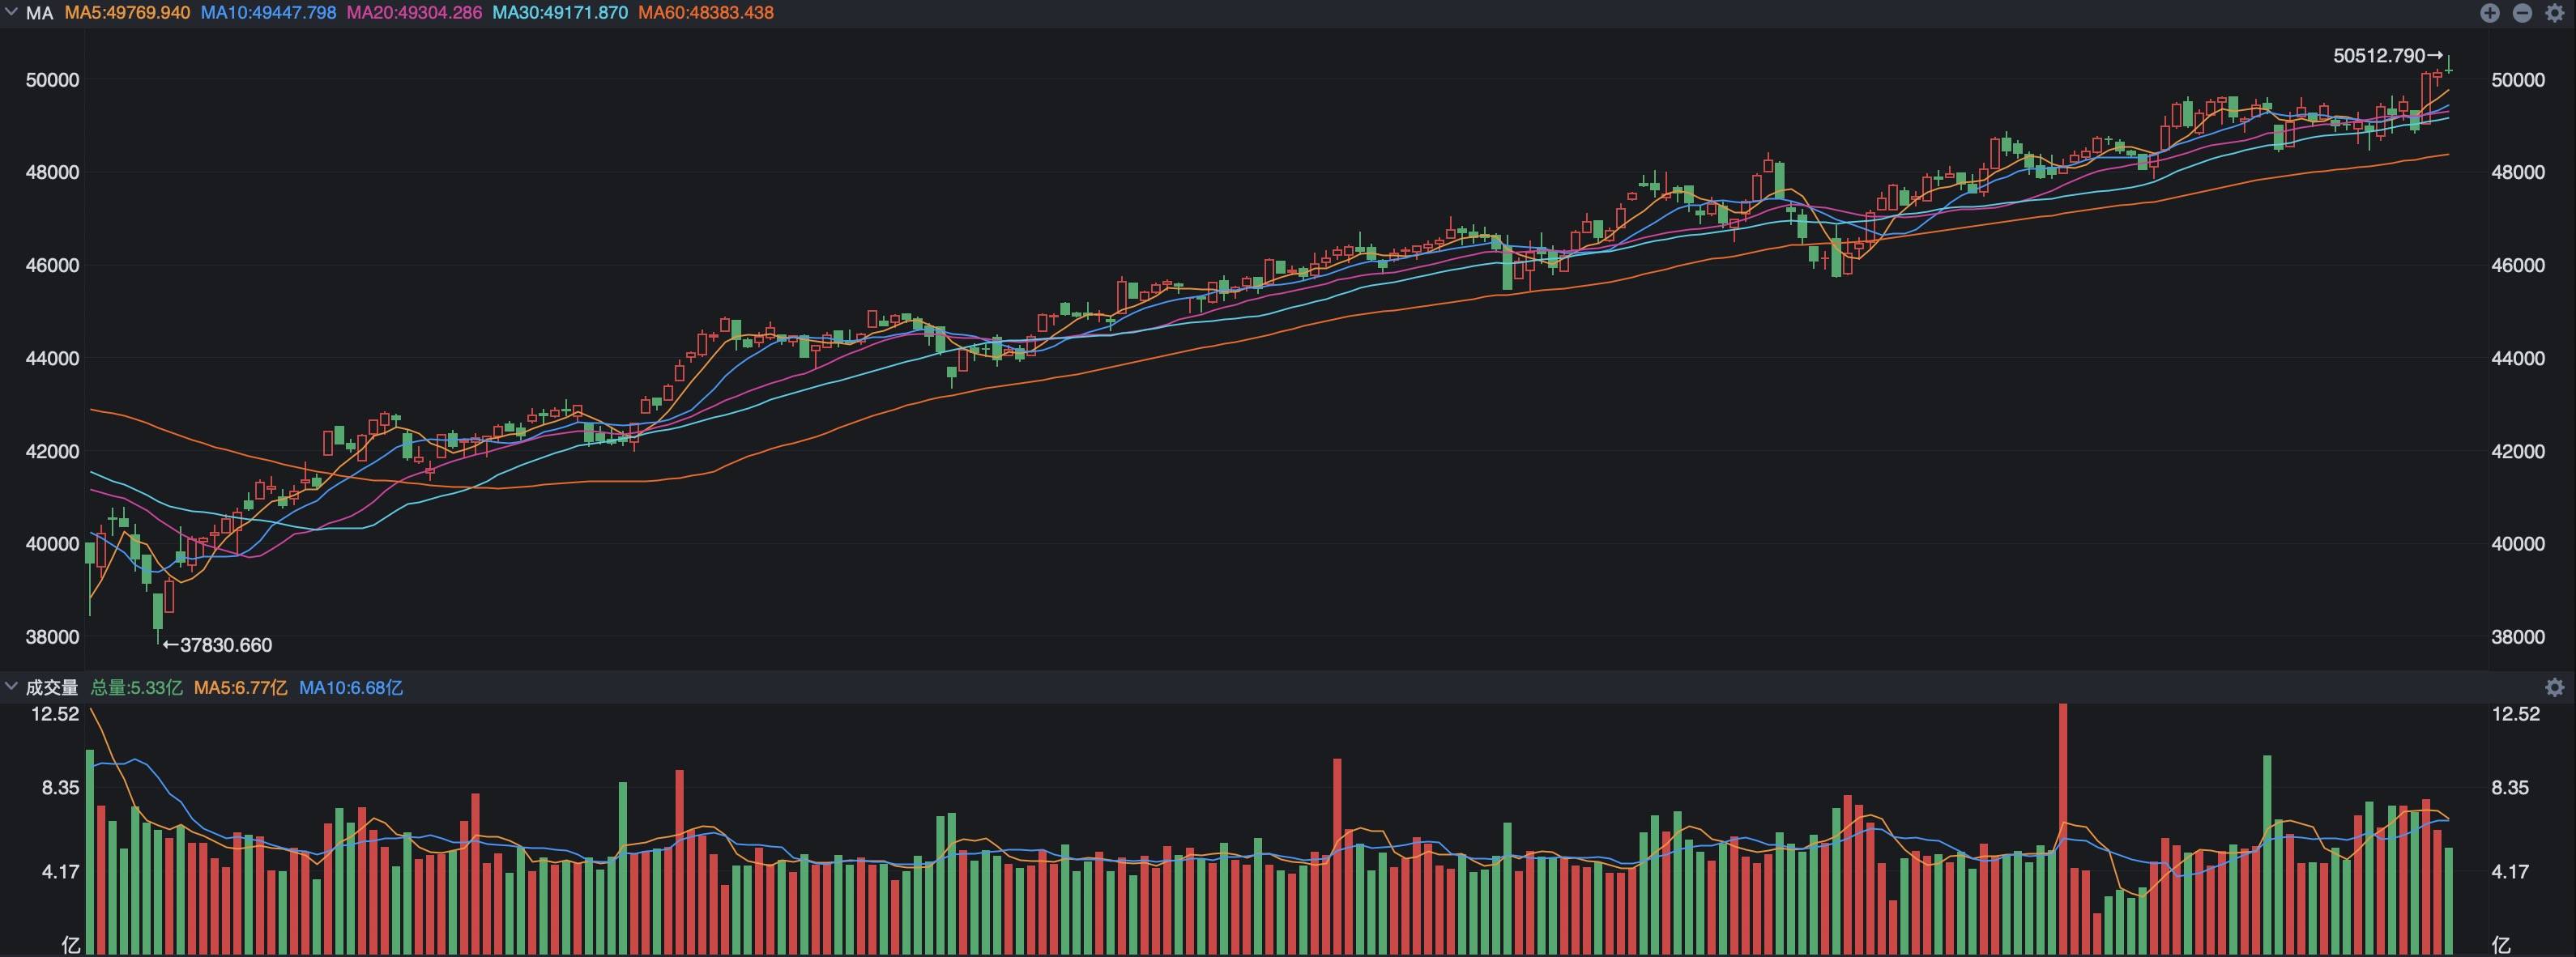Click the zoom in plus icon
The image size is (2576, 957).
pos(2490,13)
